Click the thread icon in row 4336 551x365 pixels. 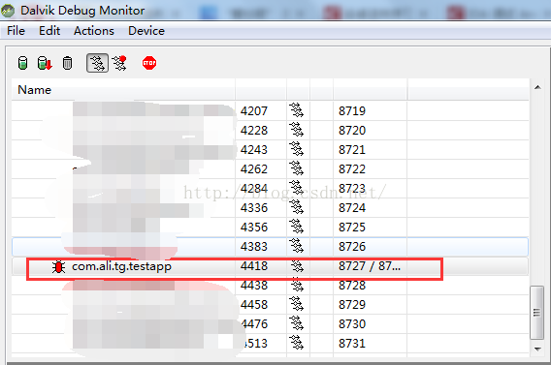[x=297, y=207]
